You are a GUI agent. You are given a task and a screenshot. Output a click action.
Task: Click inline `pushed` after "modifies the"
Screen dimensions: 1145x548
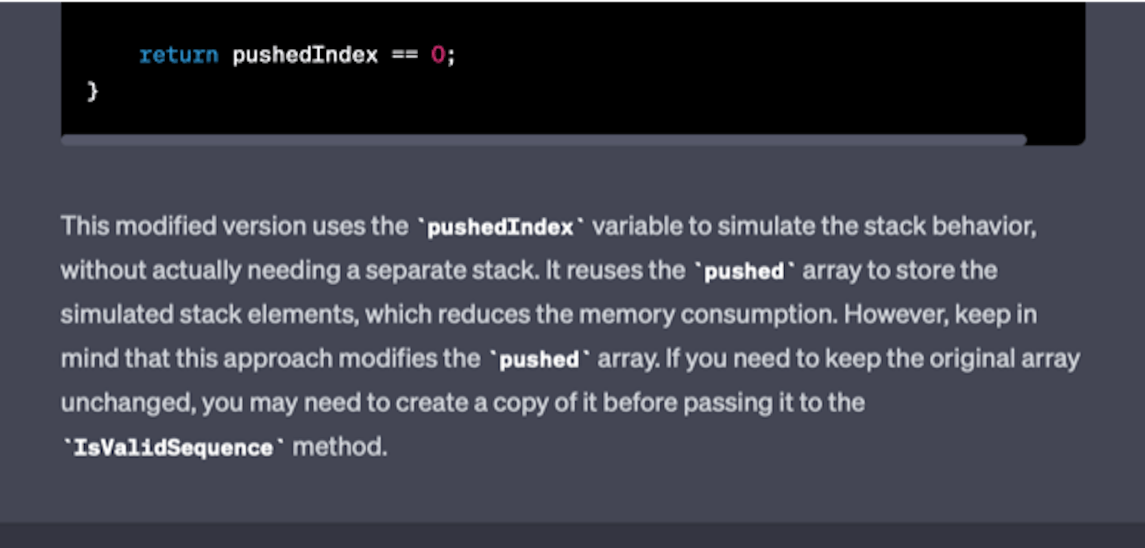click(539, 359)
